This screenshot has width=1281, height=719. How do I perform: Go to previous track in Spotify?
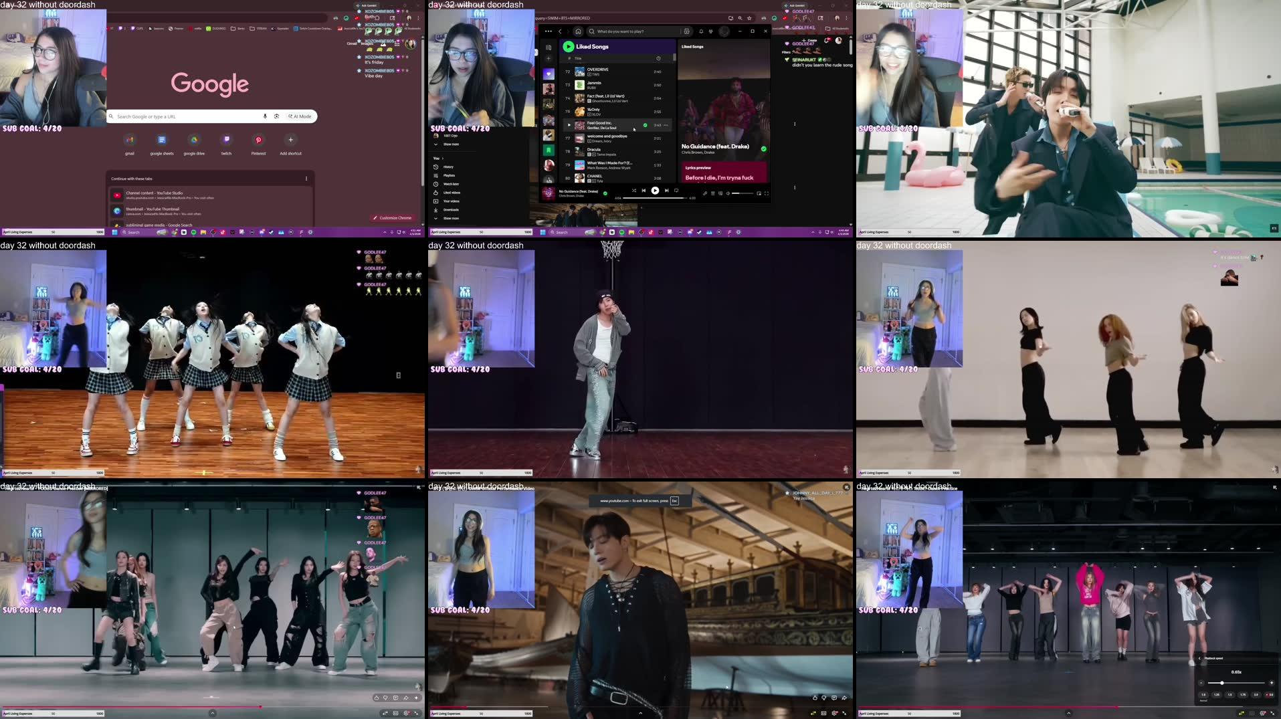644,191
